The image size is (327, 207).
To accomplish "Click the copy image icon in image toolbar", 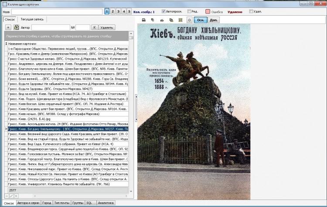I will [x=171, y=20].
